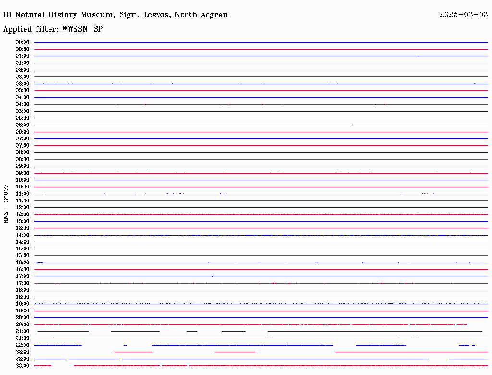Select the 19:30 time label
Viewport: 492px width, 375px height.
(x=23, y=311)
